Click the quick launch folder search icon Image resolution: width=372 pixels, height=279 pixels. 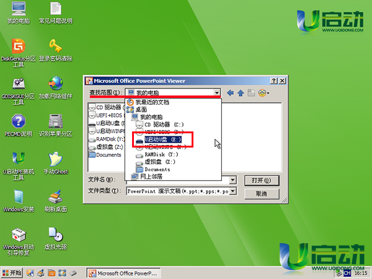(x=51, y=273)
